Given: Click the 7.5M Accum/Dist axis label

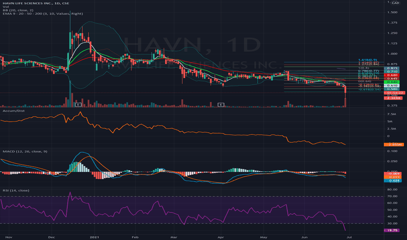Looking at the screenshot, I should tap(391, 114).
